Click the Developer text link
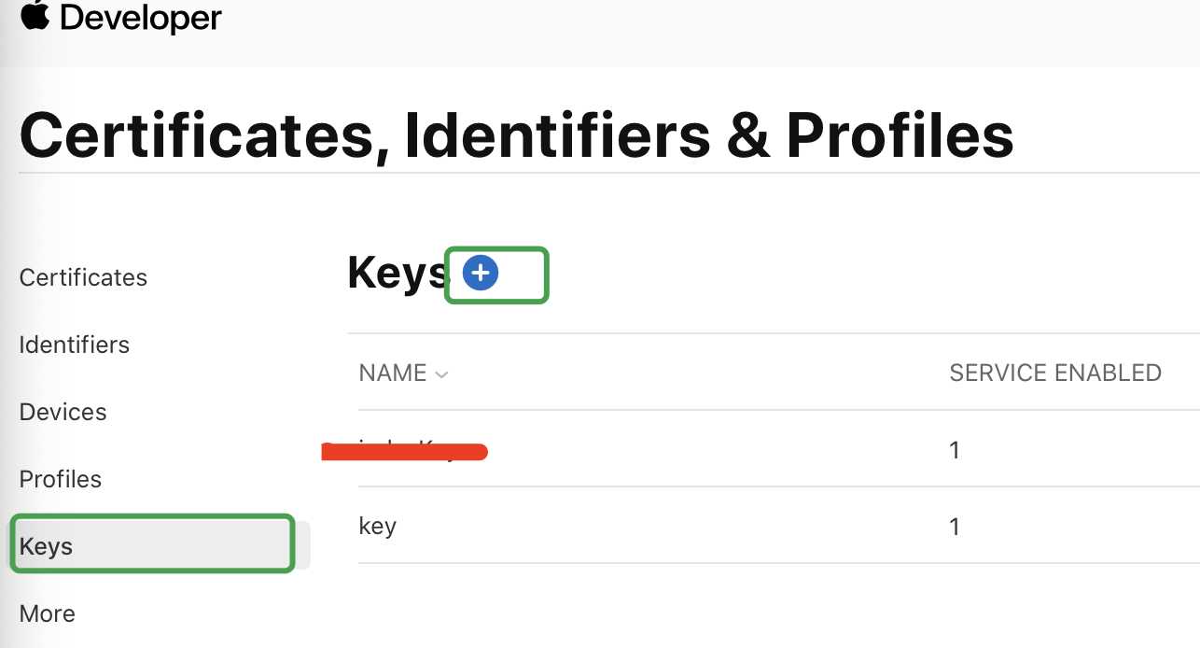Screen dimensions: 1200x648 (141, 18)
